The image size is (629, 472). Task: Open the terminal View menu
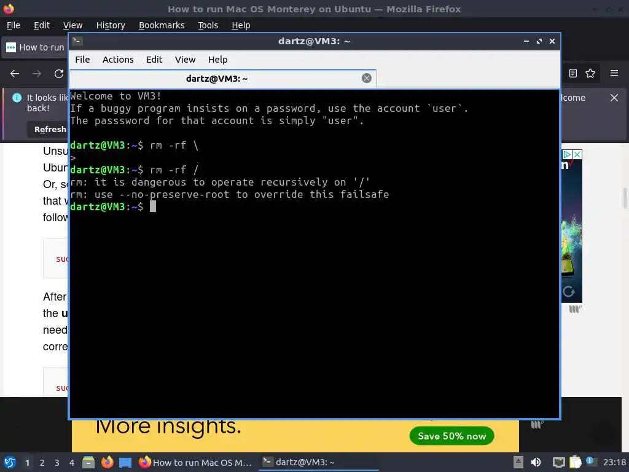click(185, 60)
